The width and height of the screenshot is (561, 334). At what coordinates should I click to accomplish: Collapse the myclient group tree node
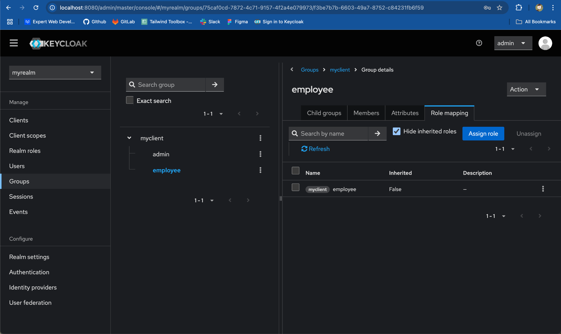pyautogui.click(x=129, y=138)
